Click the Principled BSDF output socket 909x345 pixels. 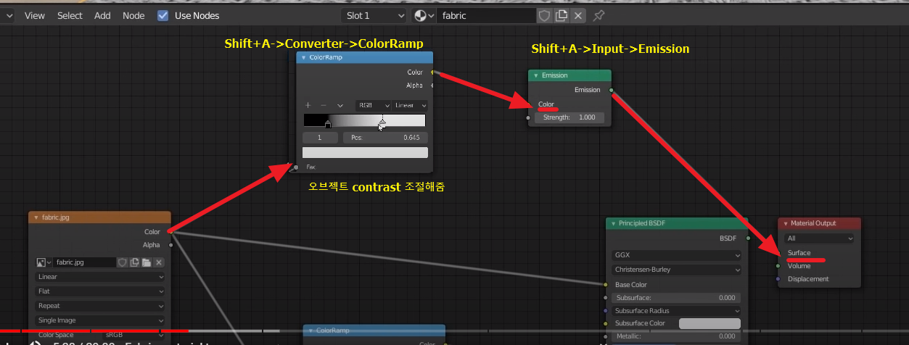click(747, 238)
